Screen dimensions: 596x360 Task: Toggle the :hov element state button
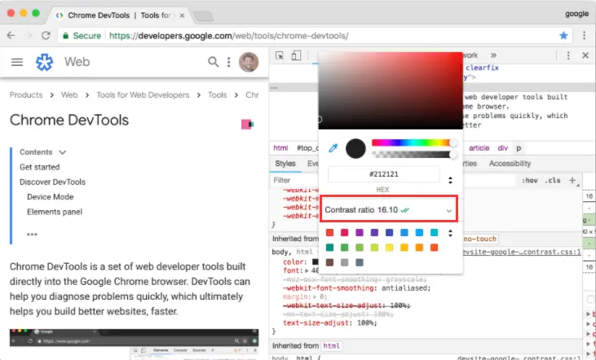click(x=529, y=180)
